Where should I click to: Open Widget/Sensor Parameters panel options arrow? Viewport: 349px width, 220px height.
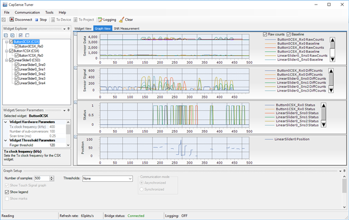click(x=64, y=110)
